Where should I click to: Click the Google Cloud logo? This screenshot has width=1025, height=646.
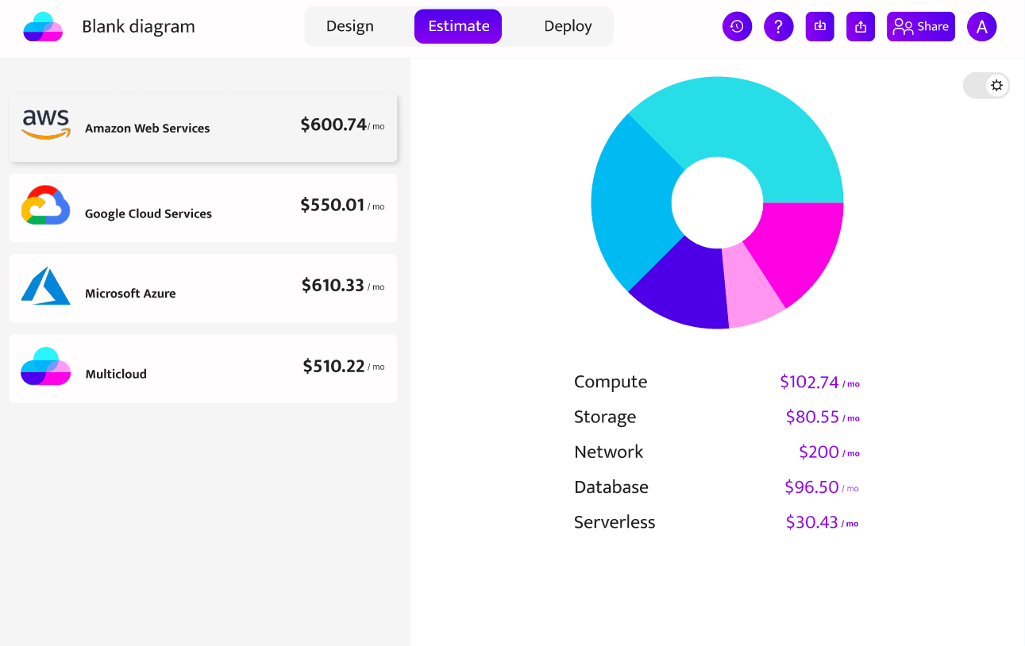[x=45, y=207]
